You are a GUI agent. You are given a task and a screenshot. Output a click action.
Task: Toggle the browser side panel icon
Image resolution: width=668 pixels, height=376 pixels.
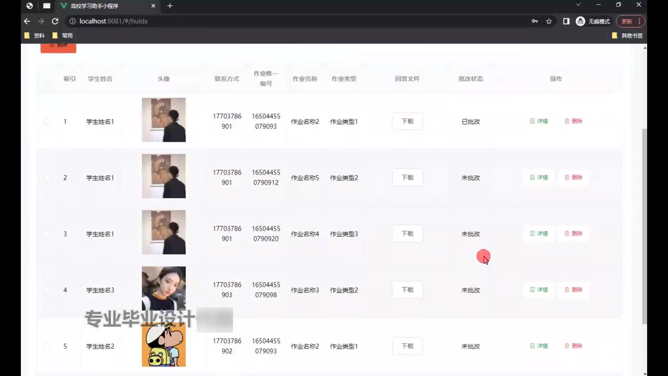click(x=566, y=21)
